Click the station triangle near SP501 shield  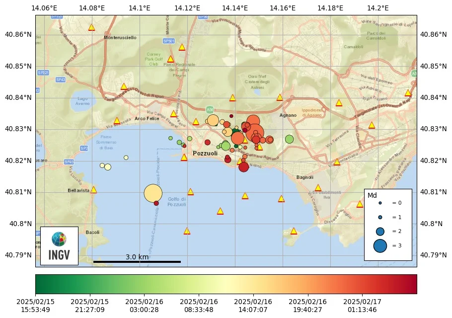coord(182,47)
